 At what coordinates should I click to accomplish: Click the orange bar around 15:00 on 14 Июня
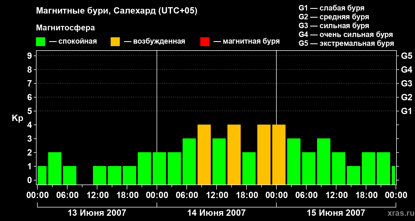(x=234, y=155)
